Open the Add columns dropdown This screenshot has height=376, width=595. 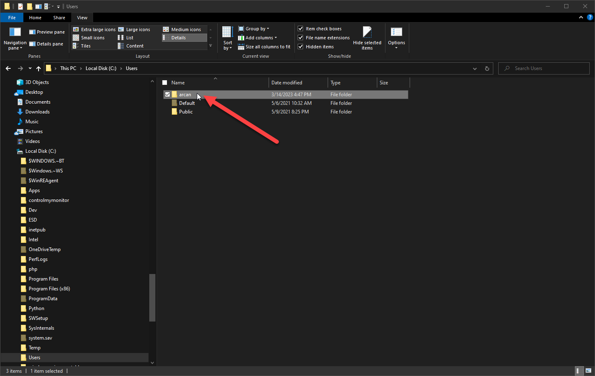[x=258, y=38]
